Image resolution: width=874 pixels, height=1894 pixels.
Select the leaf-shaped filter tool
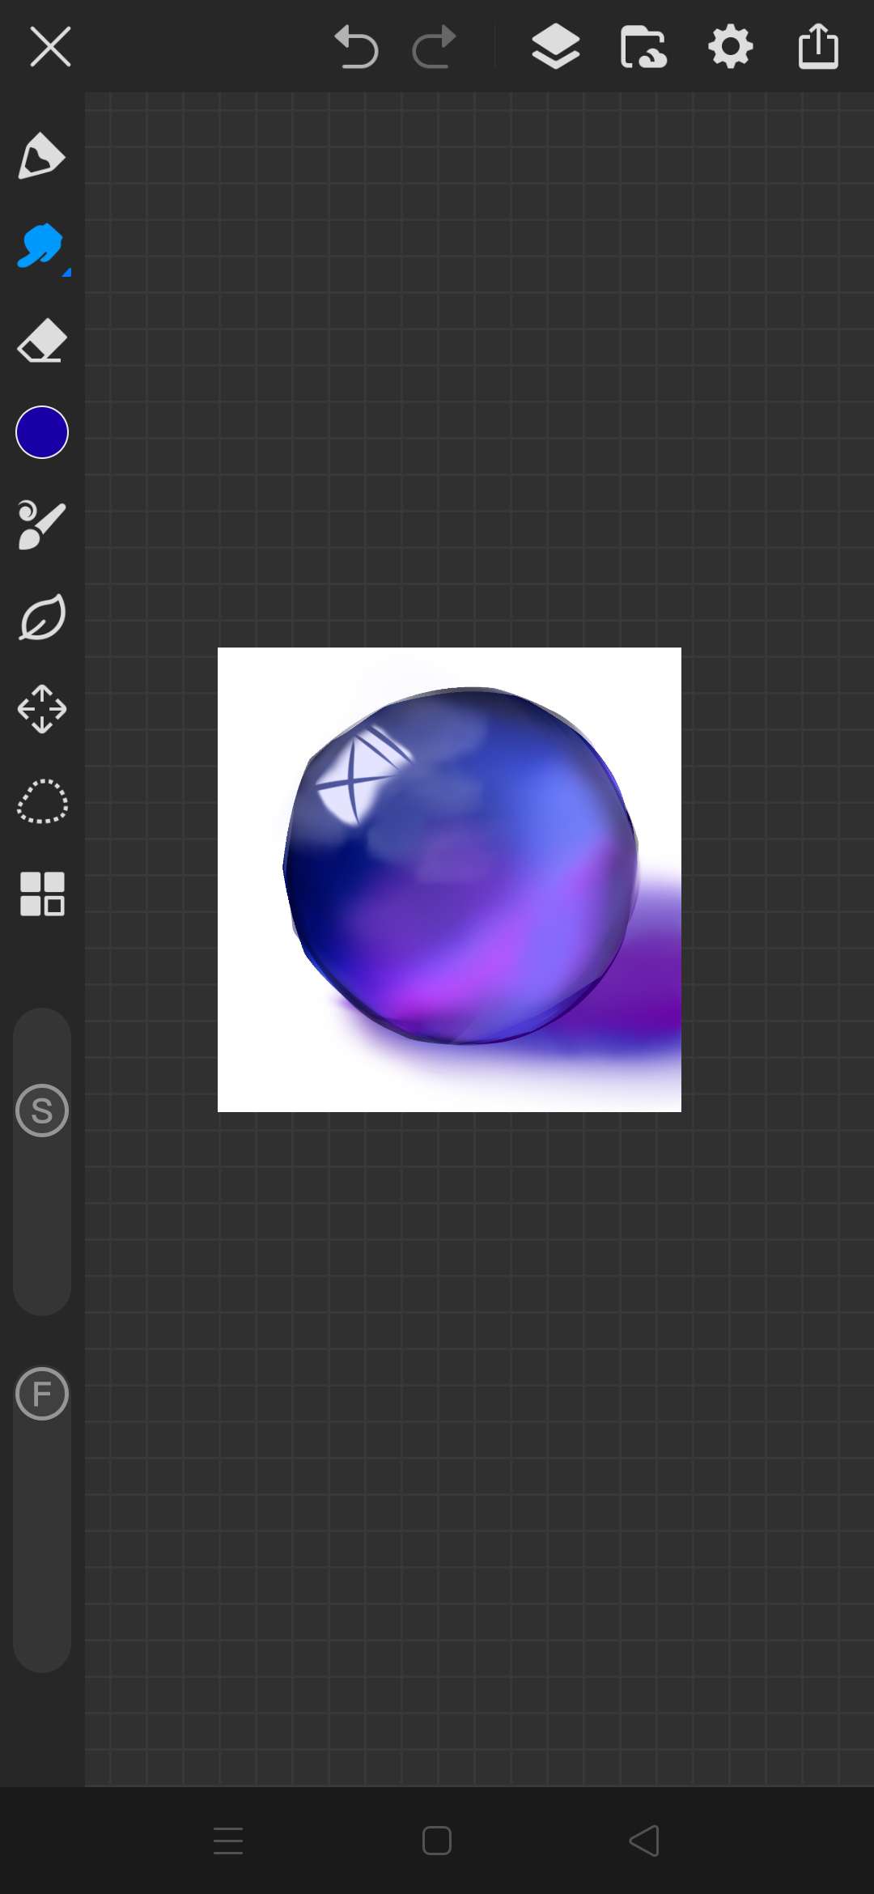pos(42,618)
